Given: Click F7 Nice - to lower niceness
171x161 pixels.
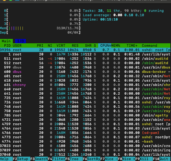Looking at the screenshot, I should [109, 159].
